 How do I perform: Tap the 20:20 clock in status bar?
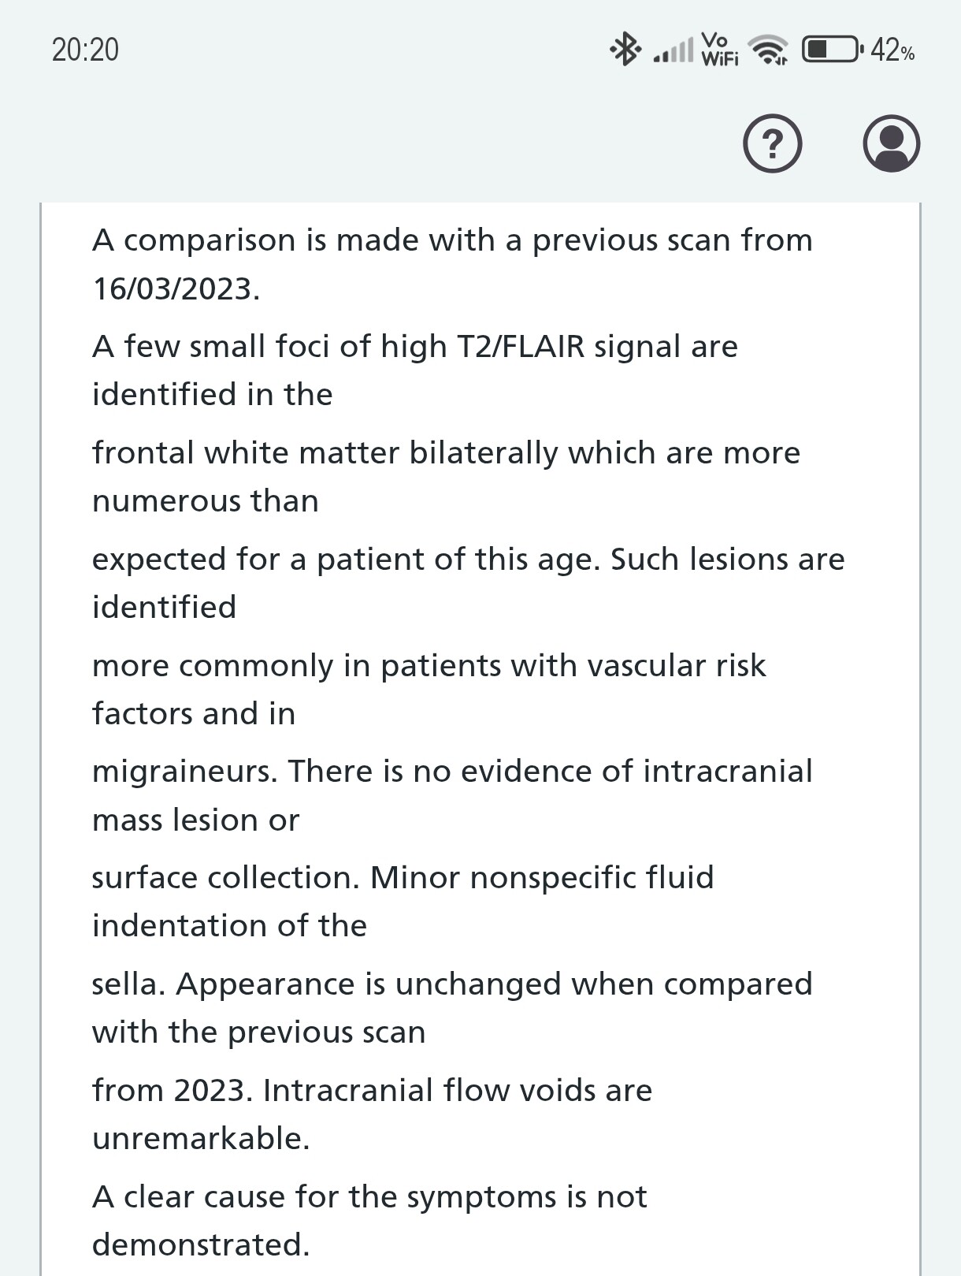(x=85, y=50)
